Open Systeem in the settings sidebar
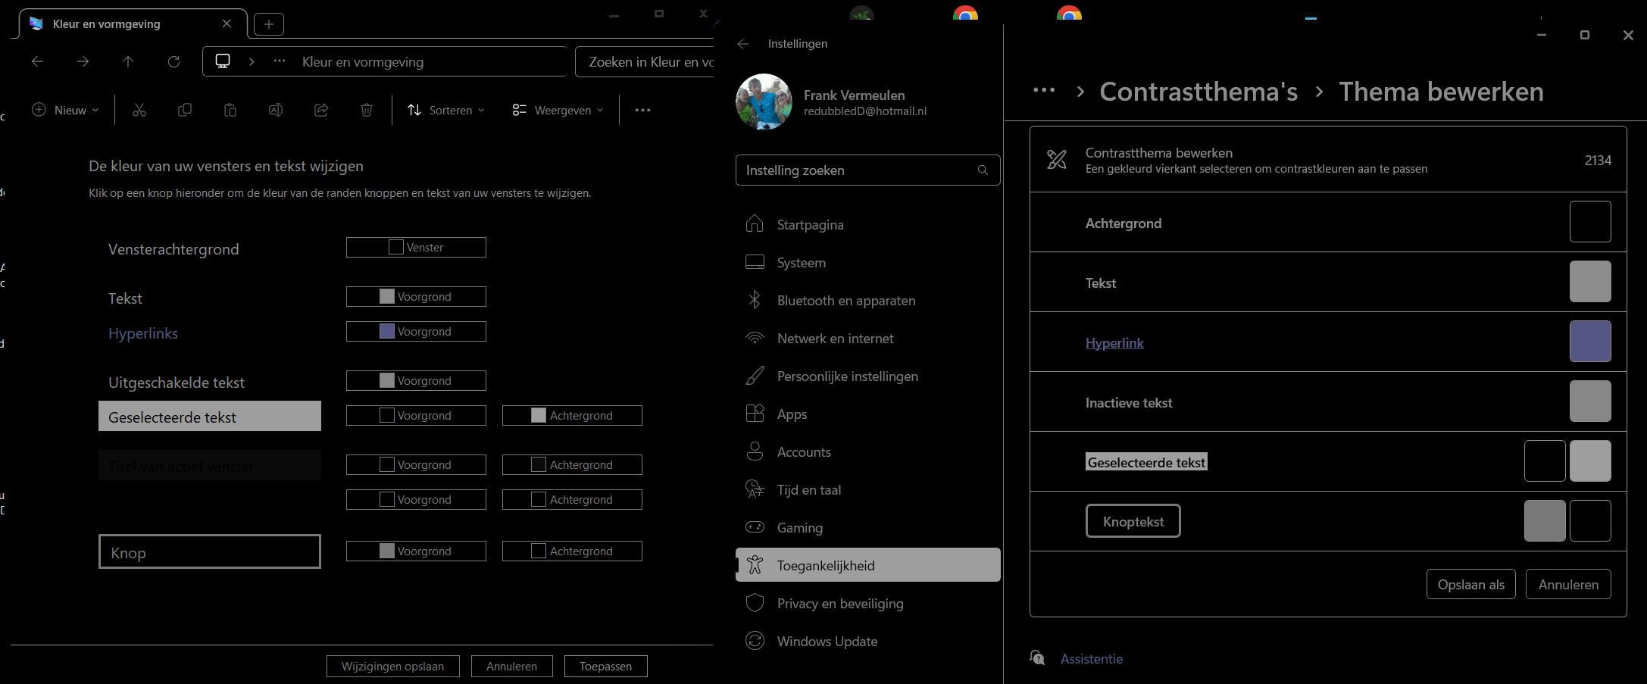The height and width of the screenshot is (684, 1647). (x=868, y=263)
